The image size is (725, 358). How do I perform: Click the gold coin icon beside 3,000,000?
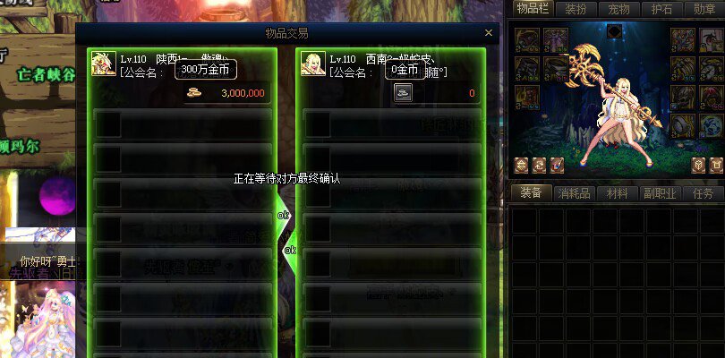(x=194, y=92)
